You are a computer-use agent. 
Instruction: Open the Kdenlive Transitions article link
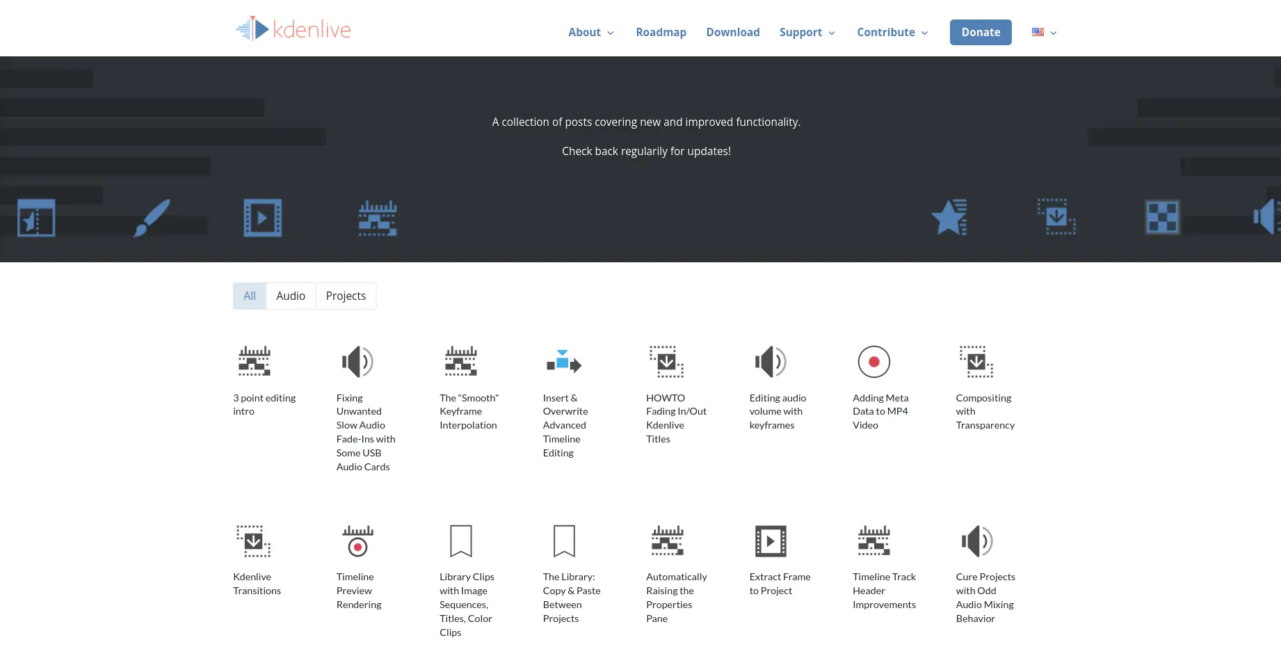click(x=257, y=584)
